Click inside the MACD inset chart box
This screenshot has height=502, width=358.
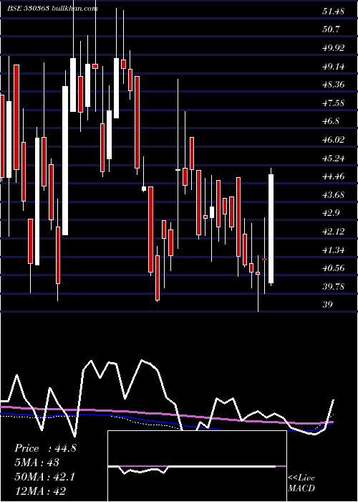tap(197, 466)
